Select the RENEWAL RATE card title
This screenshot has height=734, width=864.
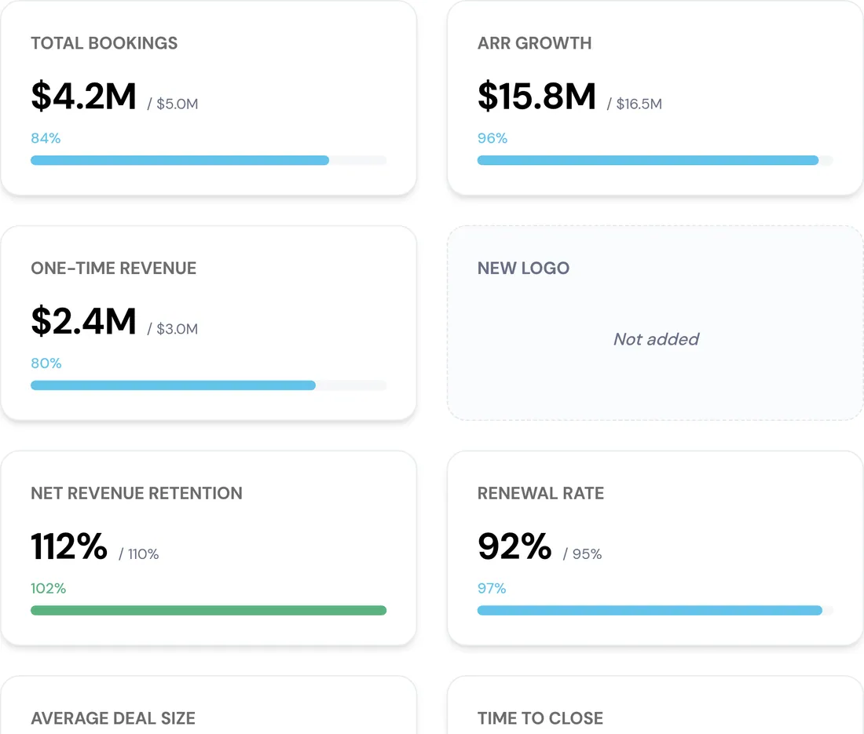coord(540,493)
